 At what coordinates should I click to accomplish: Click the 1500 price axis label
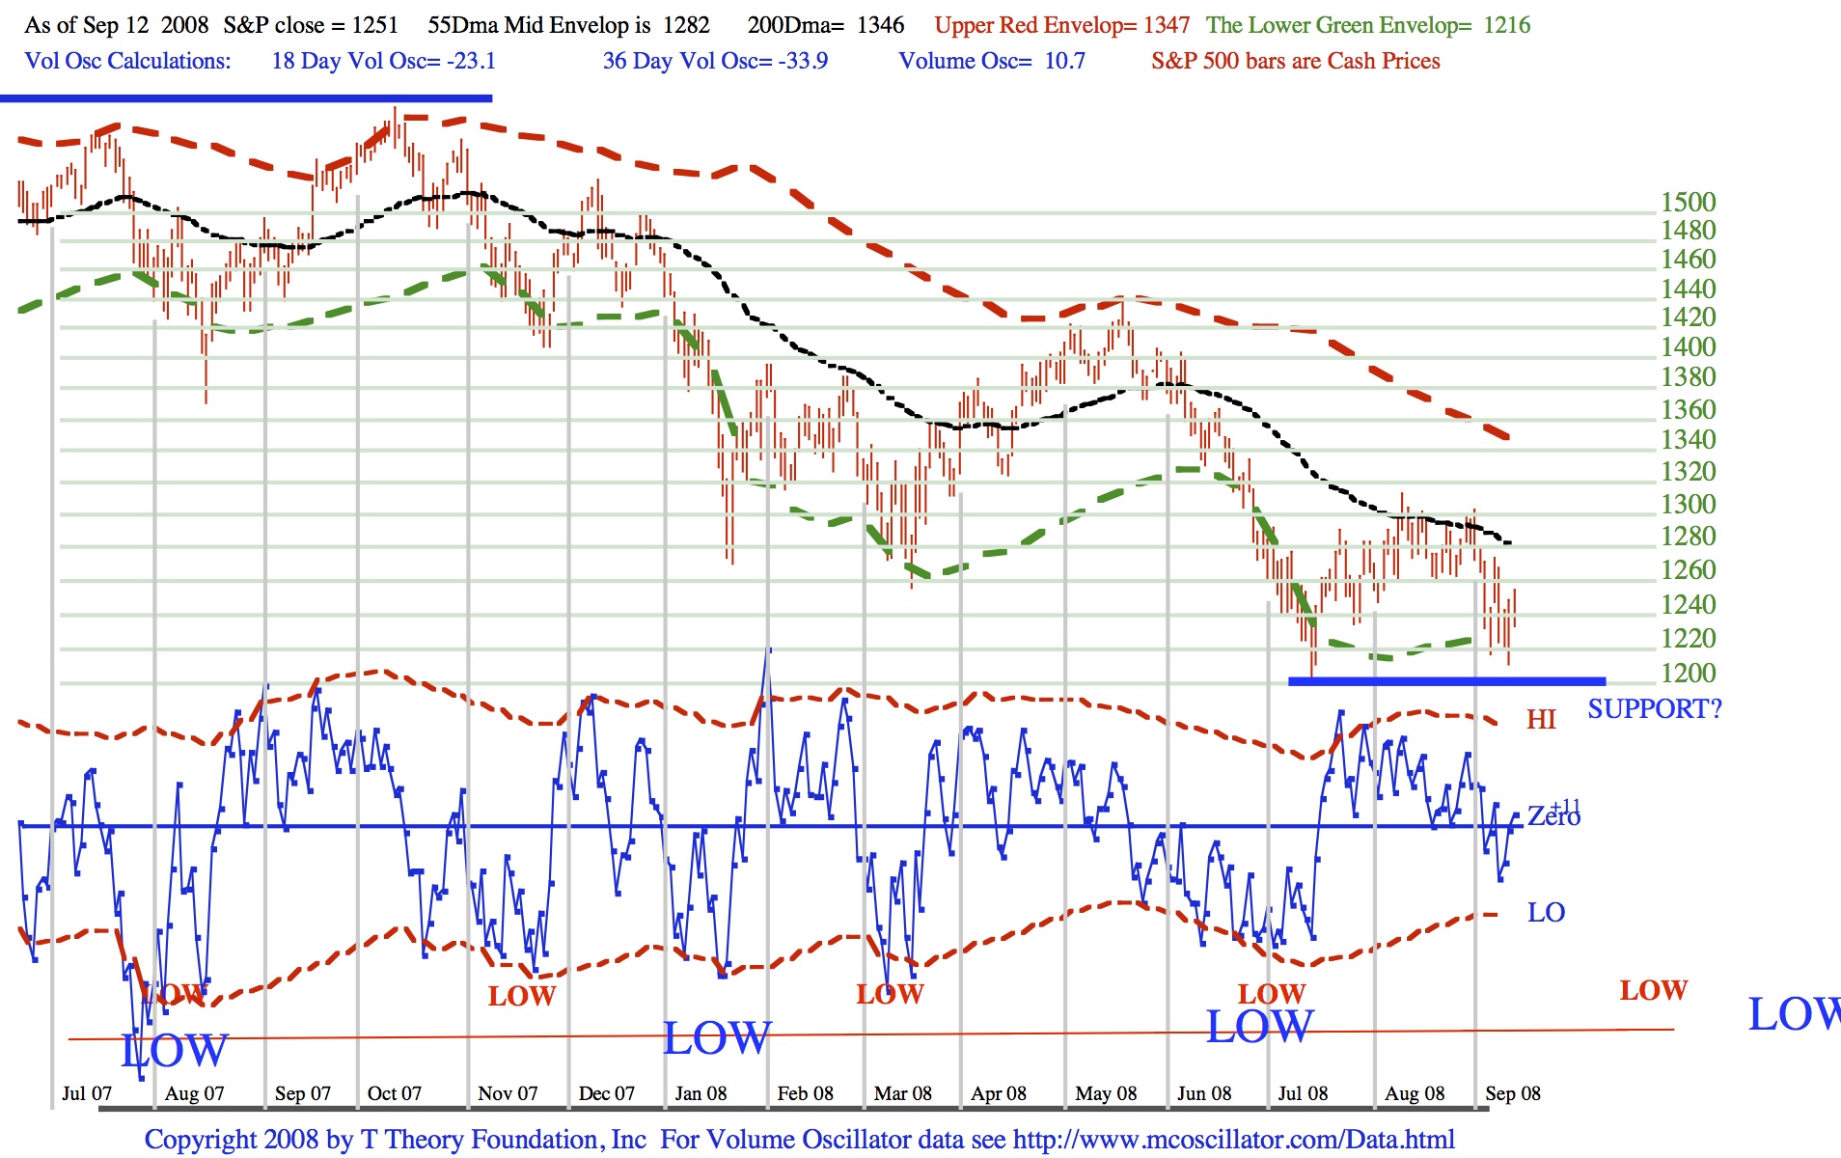pyautogui.click(x=1688, y=203)
